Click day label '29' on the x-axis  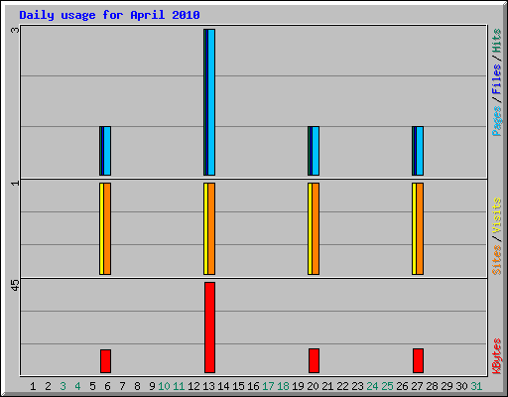click(x=446, y=386)
